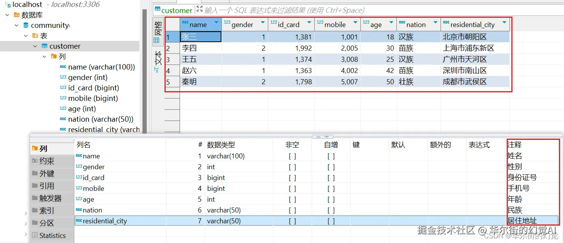Toggle 自增 checkbox for residential_city column

[x=331, y=221]
